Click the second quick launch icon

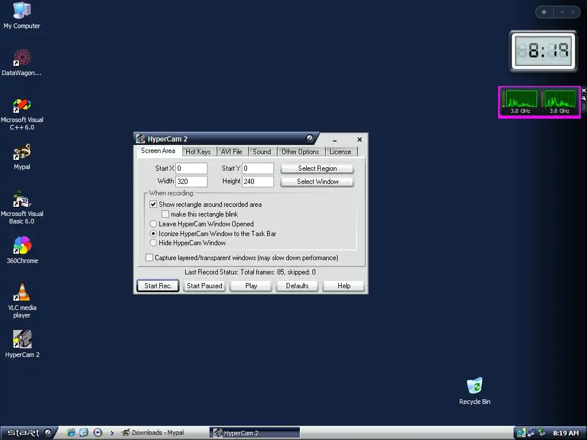[x=84, y=433]
